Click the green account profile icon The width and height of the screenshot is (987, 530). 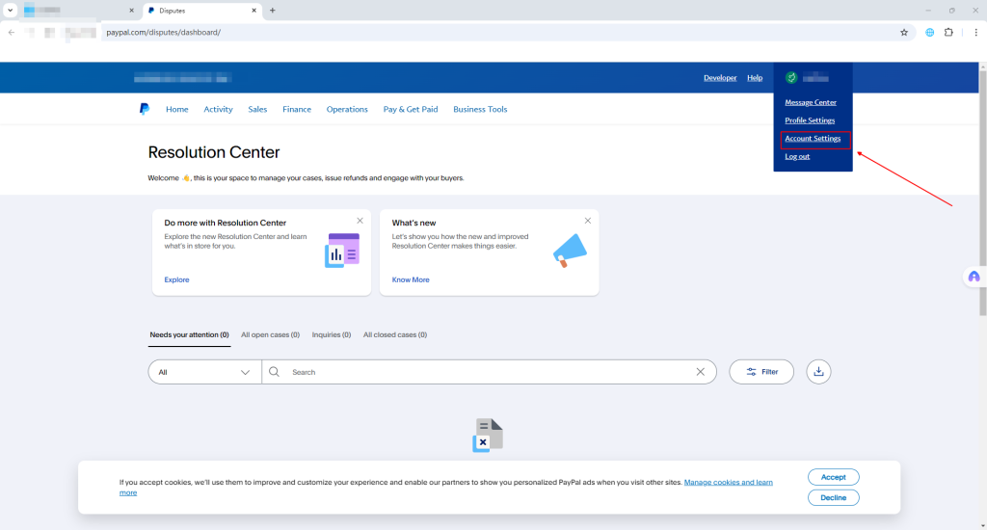pyautogui.click(x=791, y=77)
